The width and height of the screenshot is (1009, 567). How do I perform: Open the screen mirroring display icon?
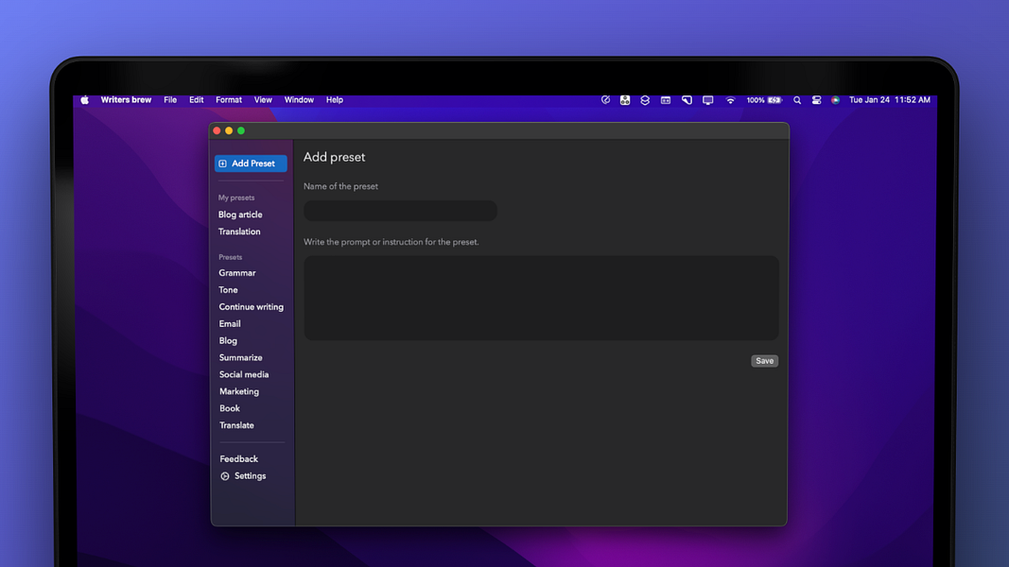coord(708,99)
